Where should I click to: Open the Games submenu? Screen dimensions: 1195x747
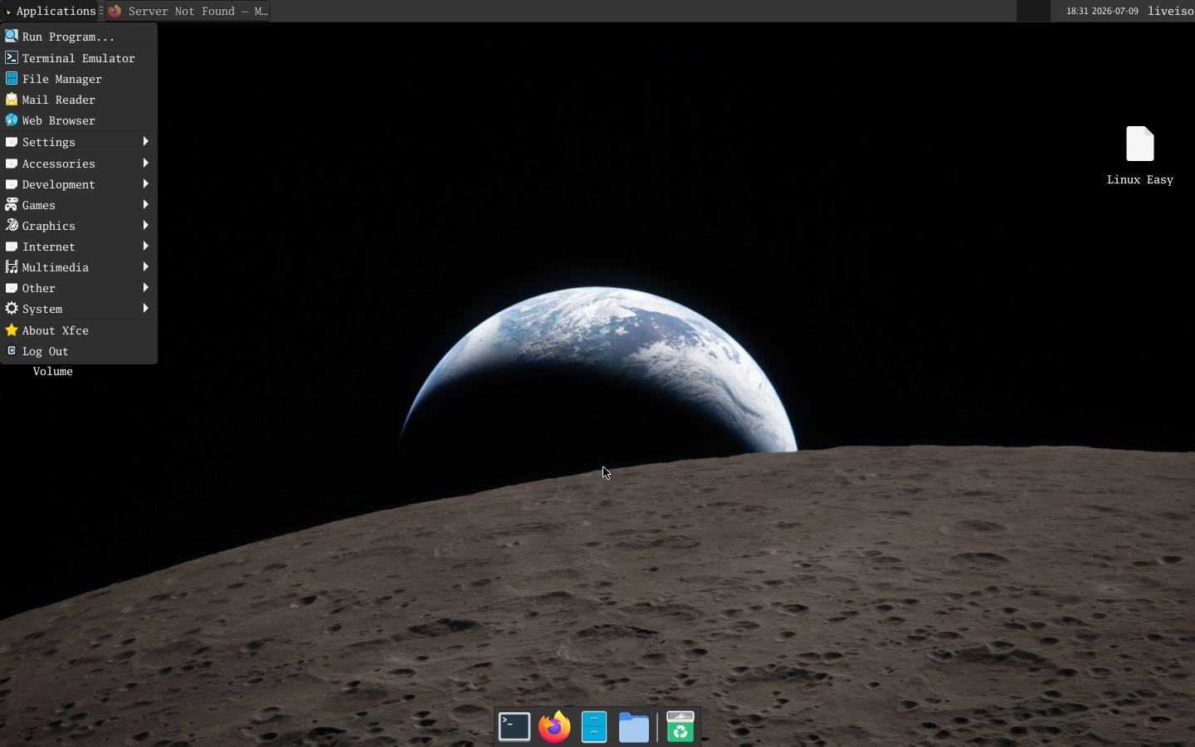[x=79, y=205]
